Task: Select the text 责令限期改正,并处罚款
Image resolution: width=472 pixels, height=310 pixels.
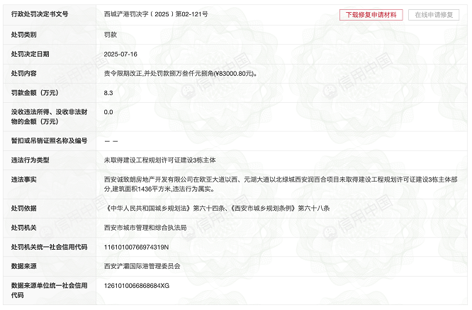Action: pyautogui.click(x=137, y=73)
